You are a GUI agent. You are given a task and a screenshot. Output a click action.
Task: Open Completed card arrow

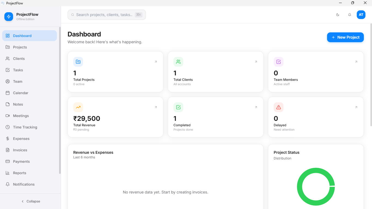(256, 107)
